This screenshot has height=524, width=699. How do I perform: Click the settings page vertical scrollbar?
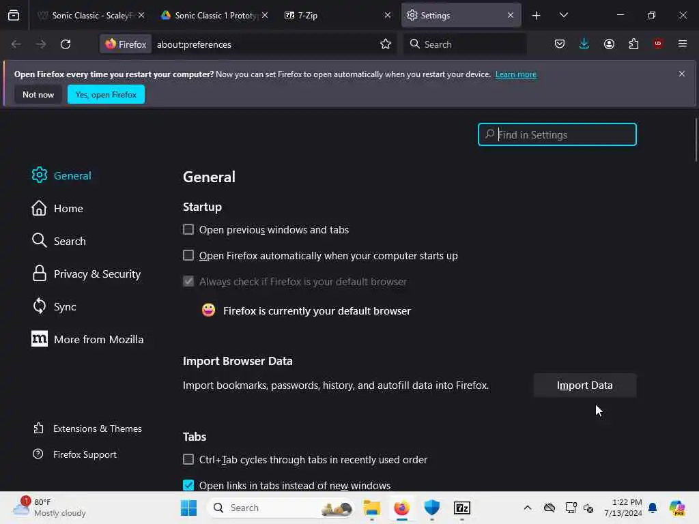click(696, 141)
